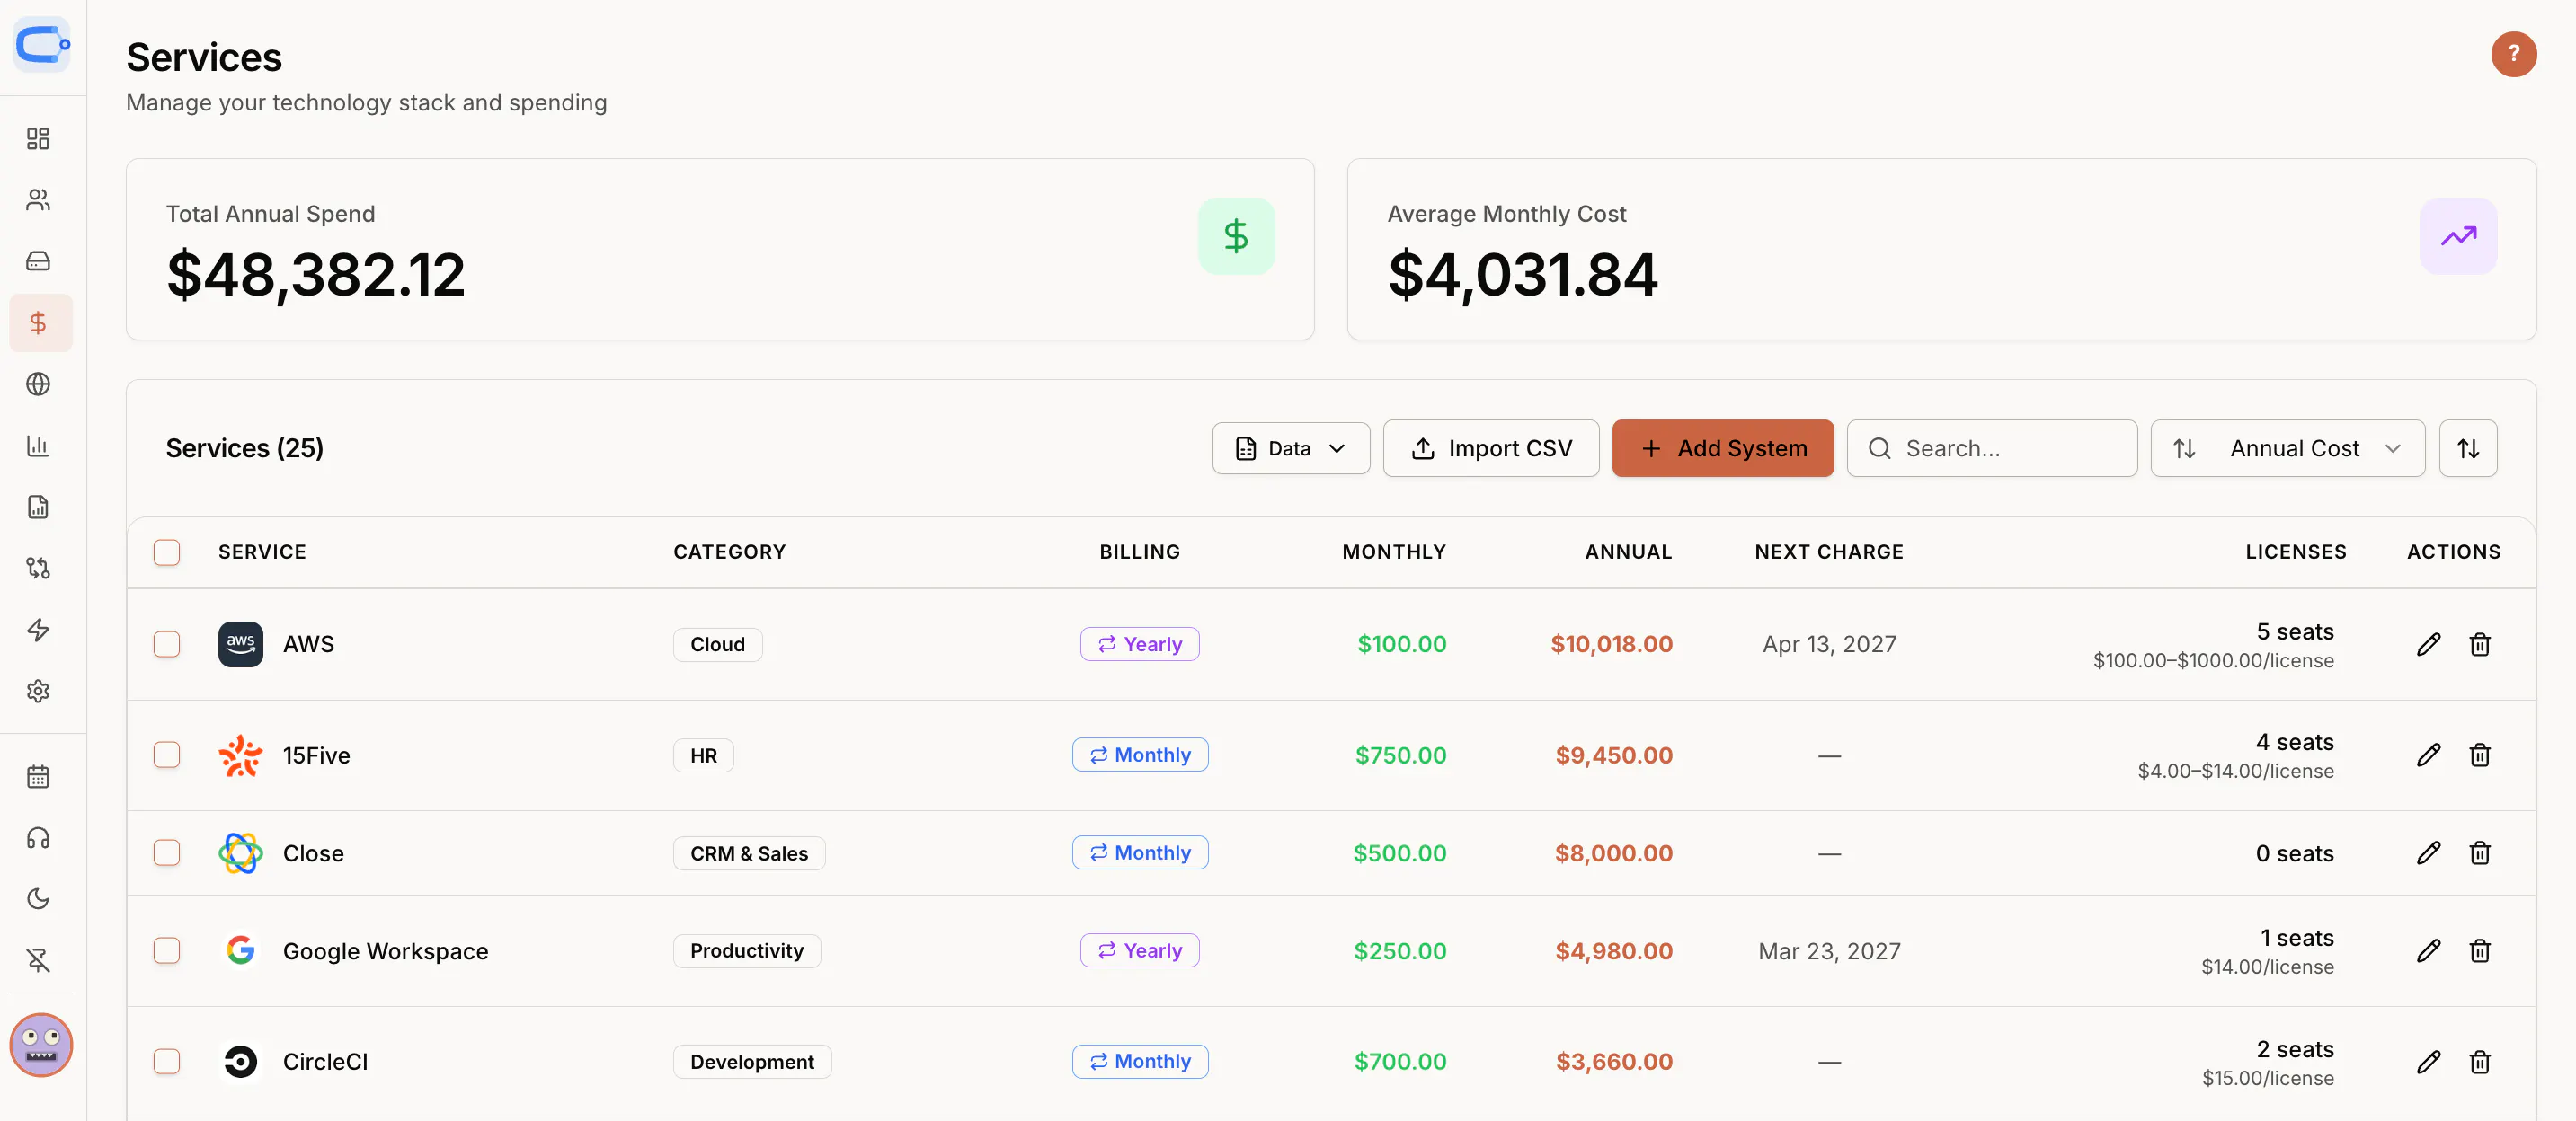
Task: Click the Google Workspace logo
Action: click(x=240, y=951)
